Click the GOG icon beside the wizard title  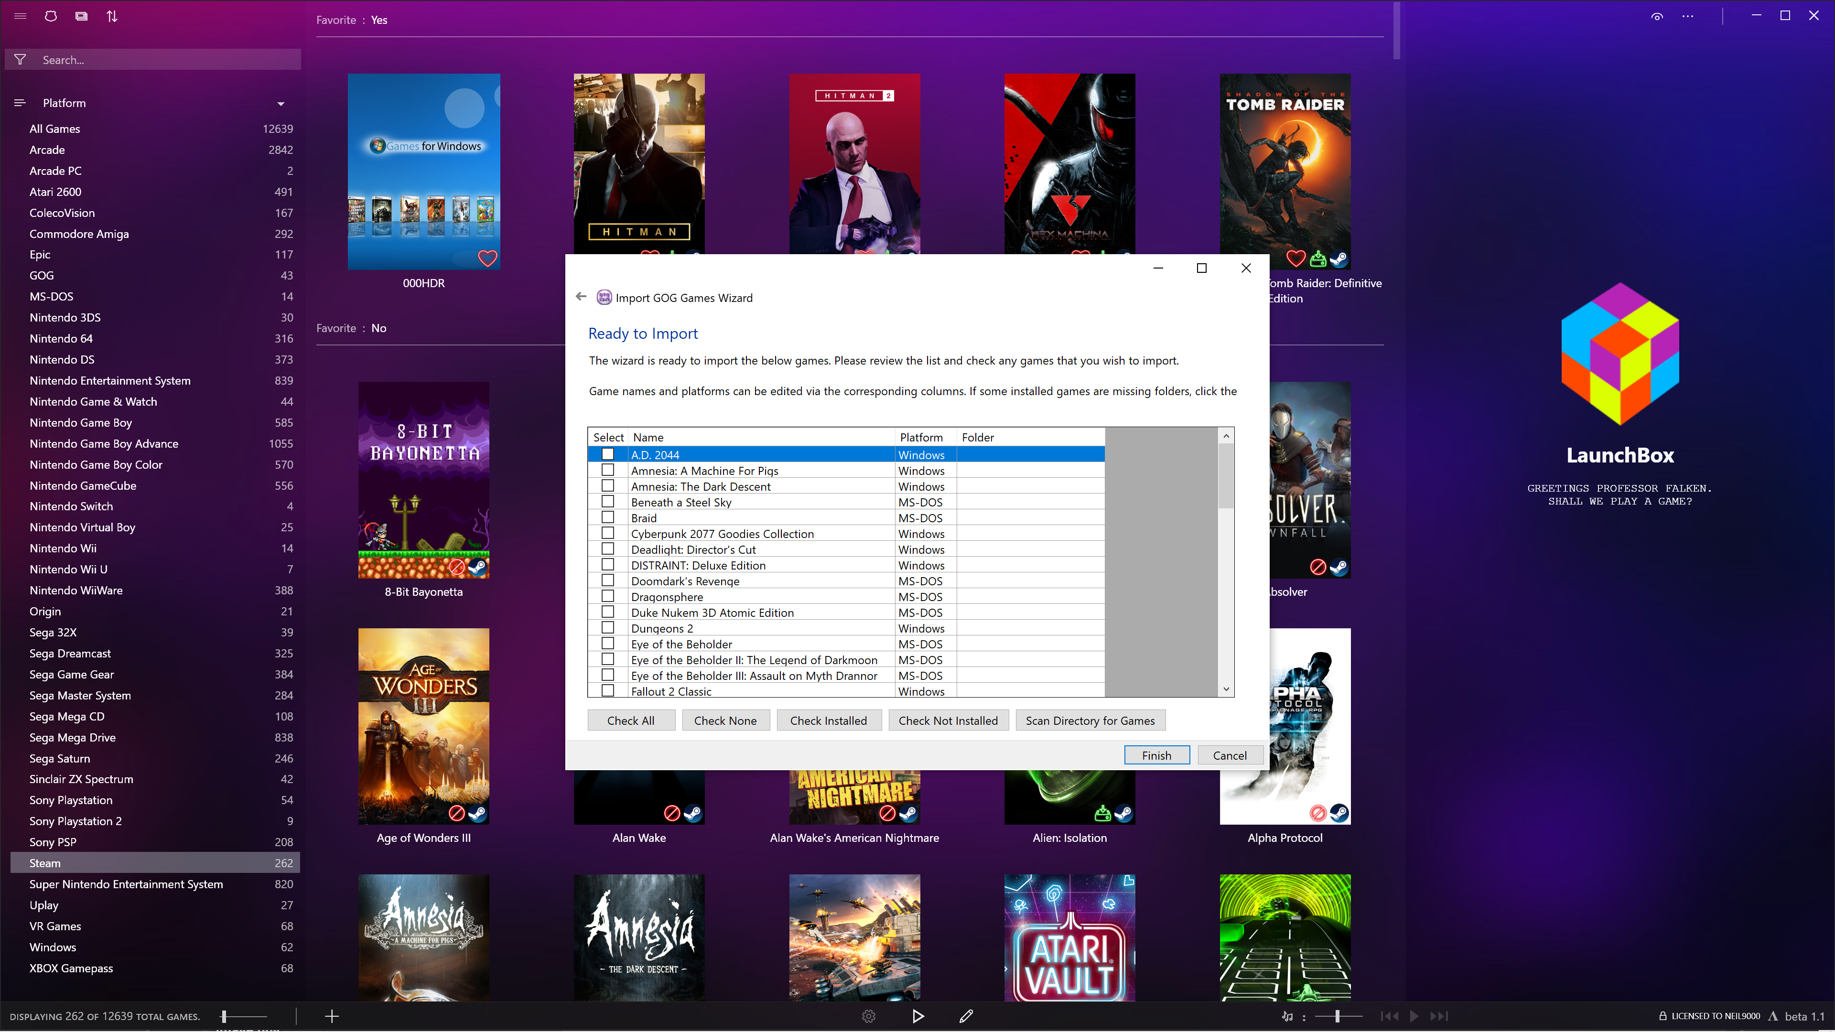(604, 297)
